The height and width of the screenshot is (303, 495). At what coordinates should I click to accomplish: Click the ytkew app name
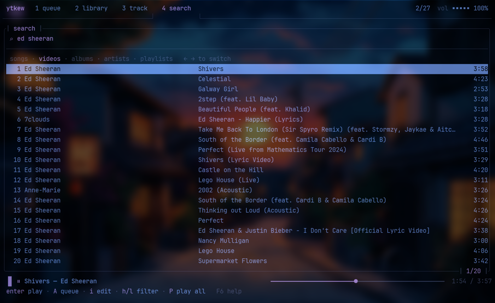[15, 8]
